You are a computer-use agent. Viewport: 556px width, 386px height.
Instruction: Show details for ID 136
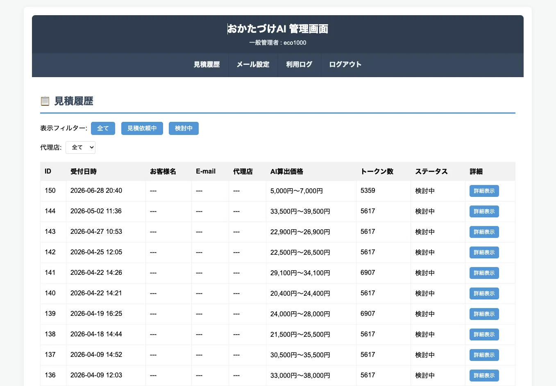coord(484,375)
